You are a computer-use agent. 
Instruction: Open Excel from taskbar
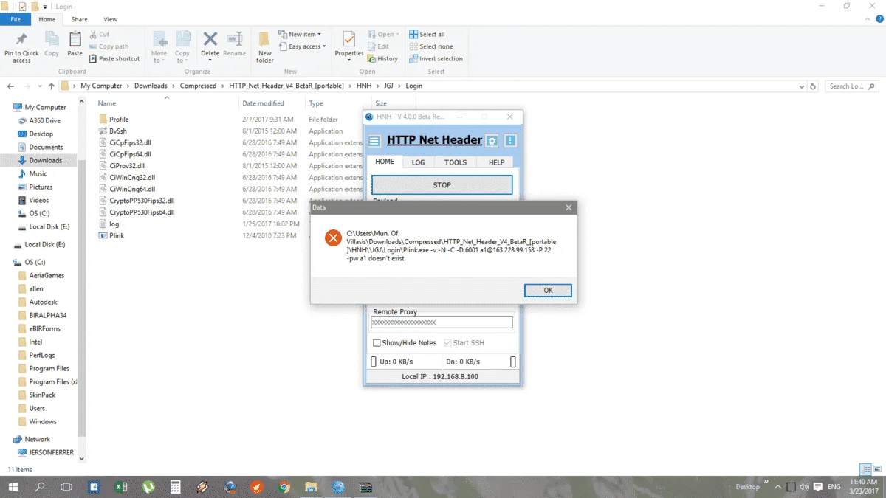coord(121,487)
